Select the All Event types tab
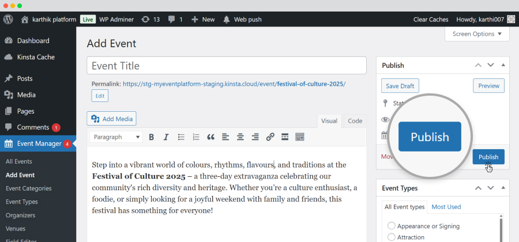519x242 pixels. (404, 207)
